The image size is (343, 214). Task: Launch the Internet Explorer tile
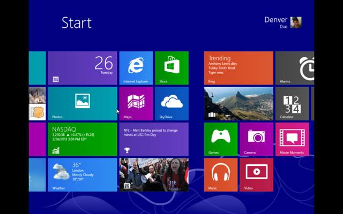(x=136, y=68)
